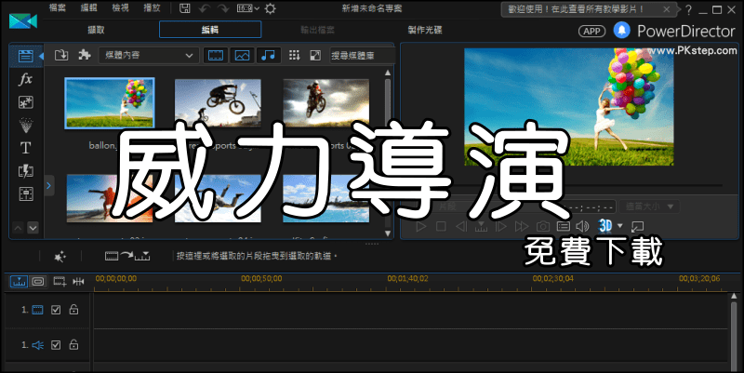Viewport: 744px width, 373px height.
Task: Switch to timeline view mode
Action: 19,282
